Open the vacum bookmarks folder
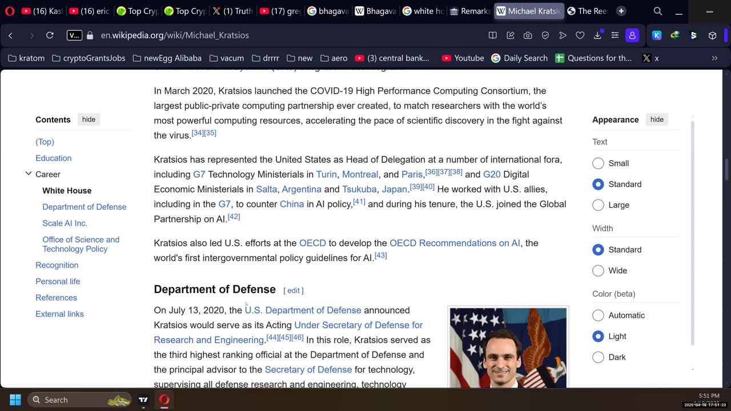Viewport: 731px width, 411px height. (x=226, y=58)
